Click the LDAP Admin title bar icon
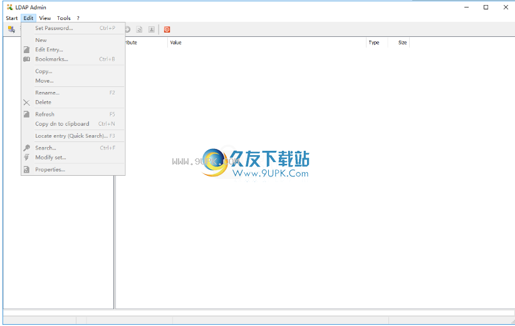This screenshot has width=515, height=326. click(x=10, y=8)
